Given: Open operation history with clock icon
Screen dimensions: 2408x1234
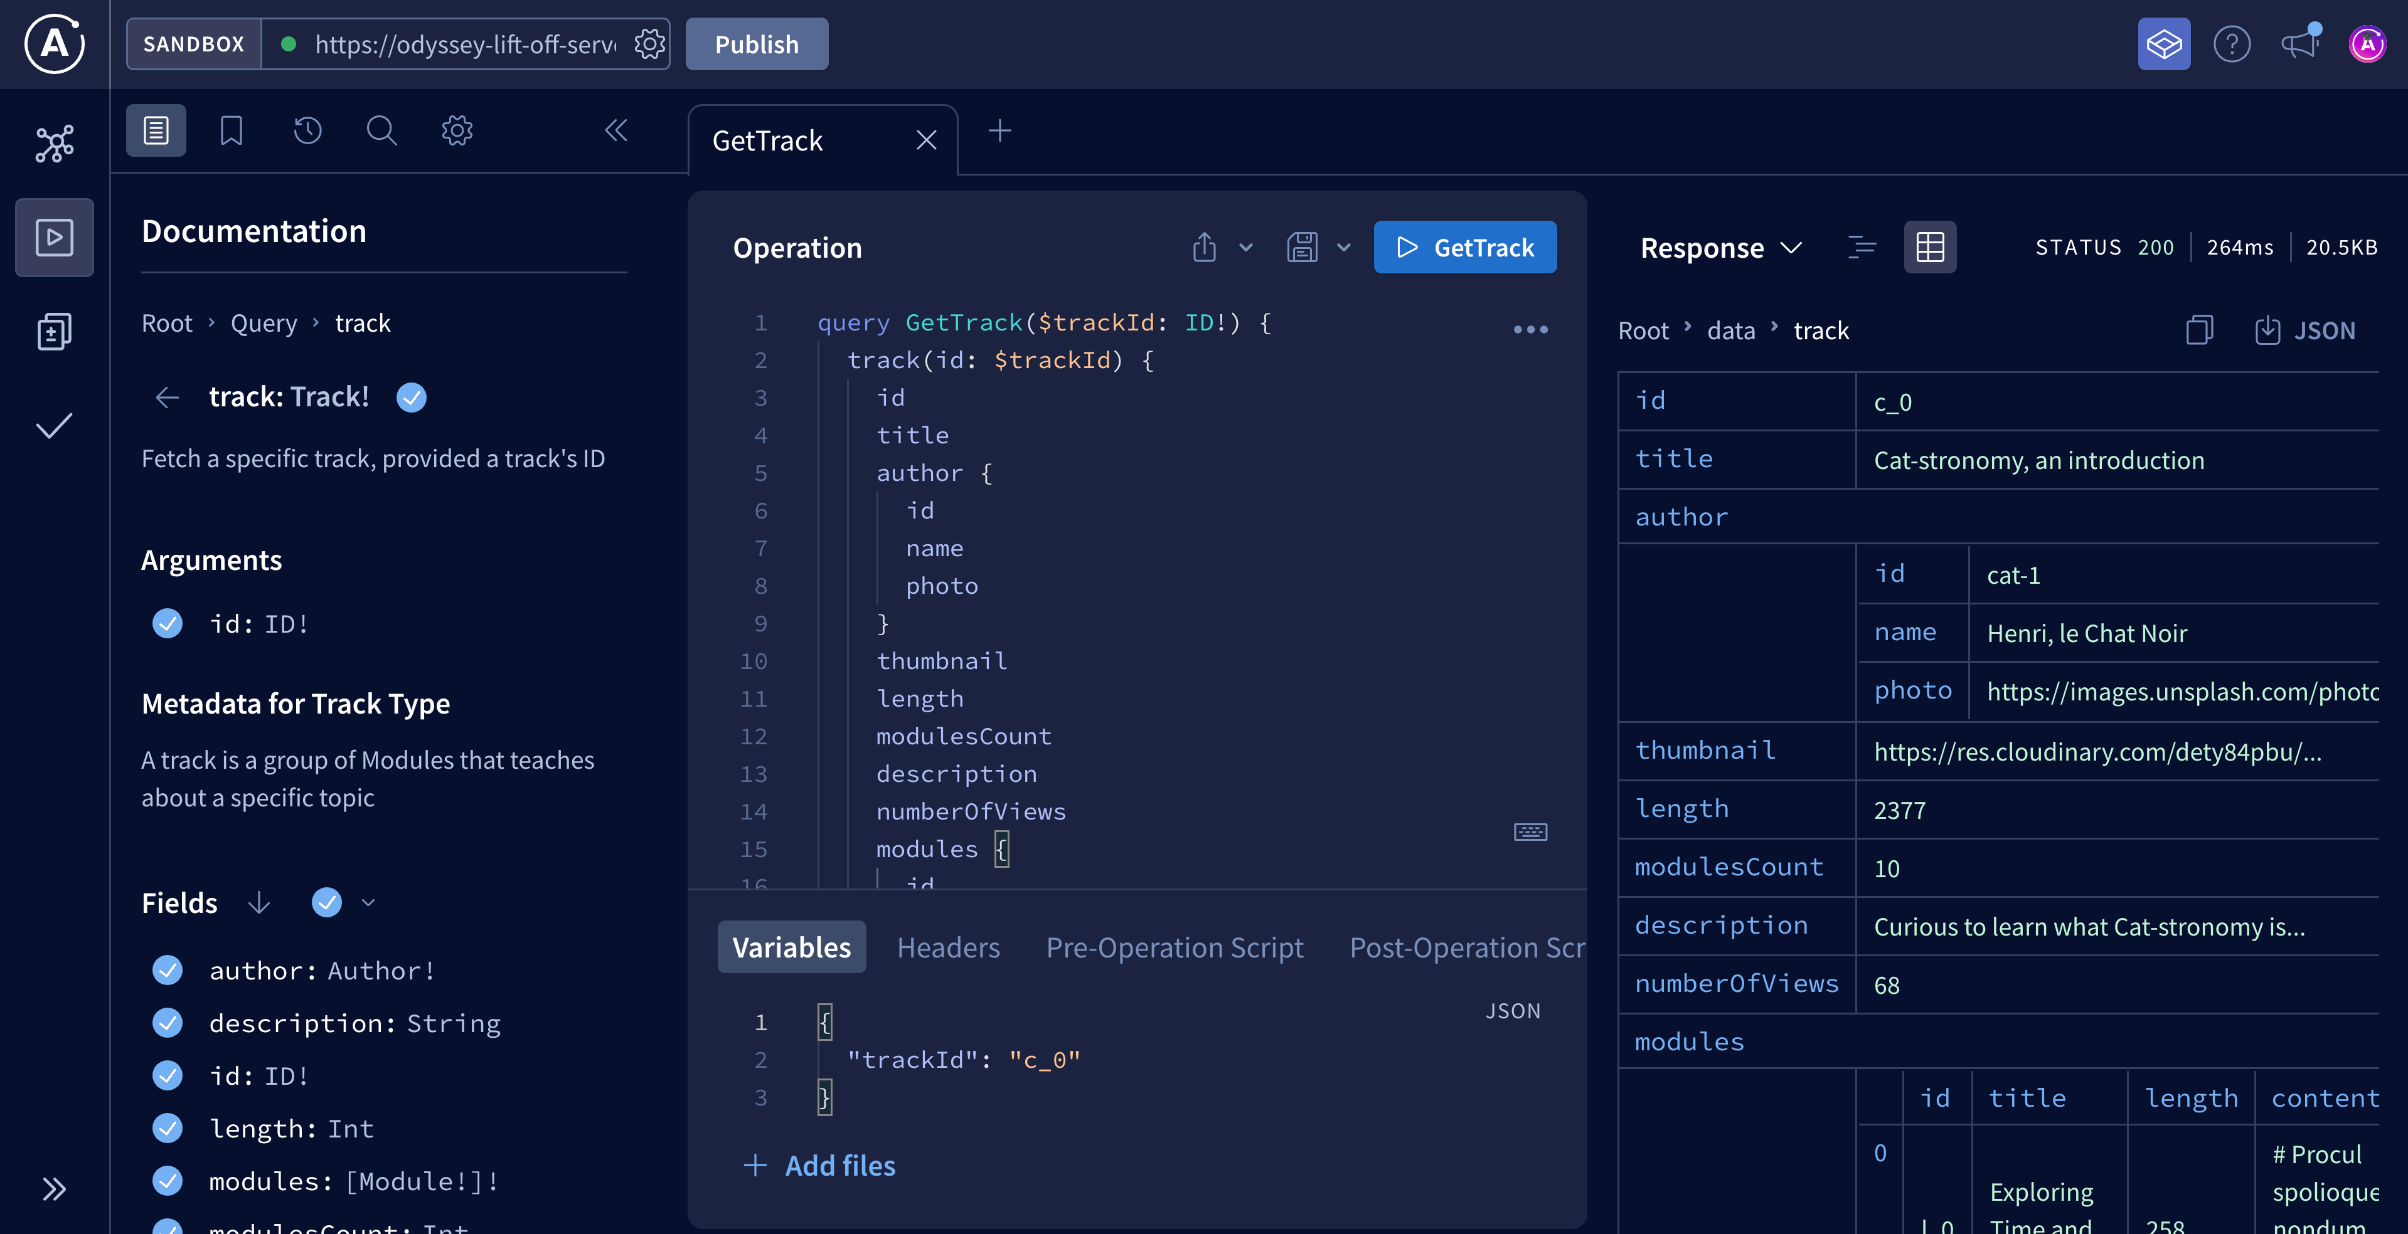Looking at the screenshot, I should 307,131.
